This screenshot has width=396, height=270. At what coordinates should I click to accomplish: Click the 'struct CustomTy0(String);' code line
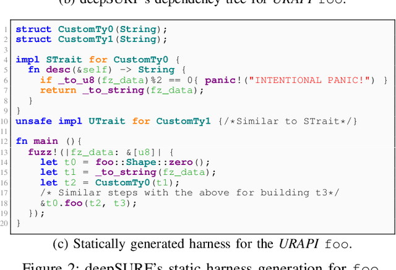point(92,29)
